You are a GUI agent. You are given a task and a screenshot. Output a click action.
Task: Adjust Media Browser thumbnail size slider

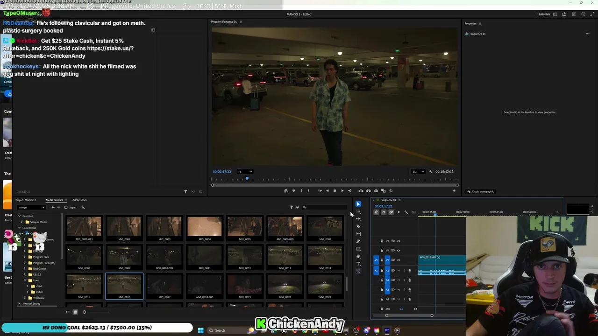85,312
